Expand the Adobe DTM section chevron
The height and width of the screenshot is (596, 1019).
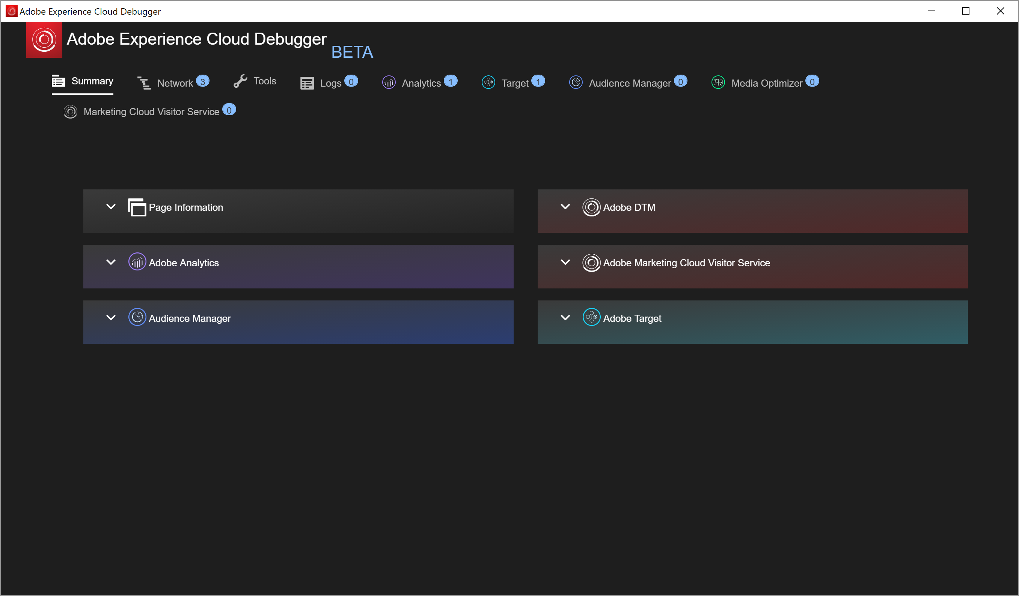tap(565, 207)
